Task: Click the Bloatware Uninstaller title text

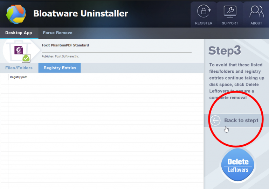Action: 81,14
